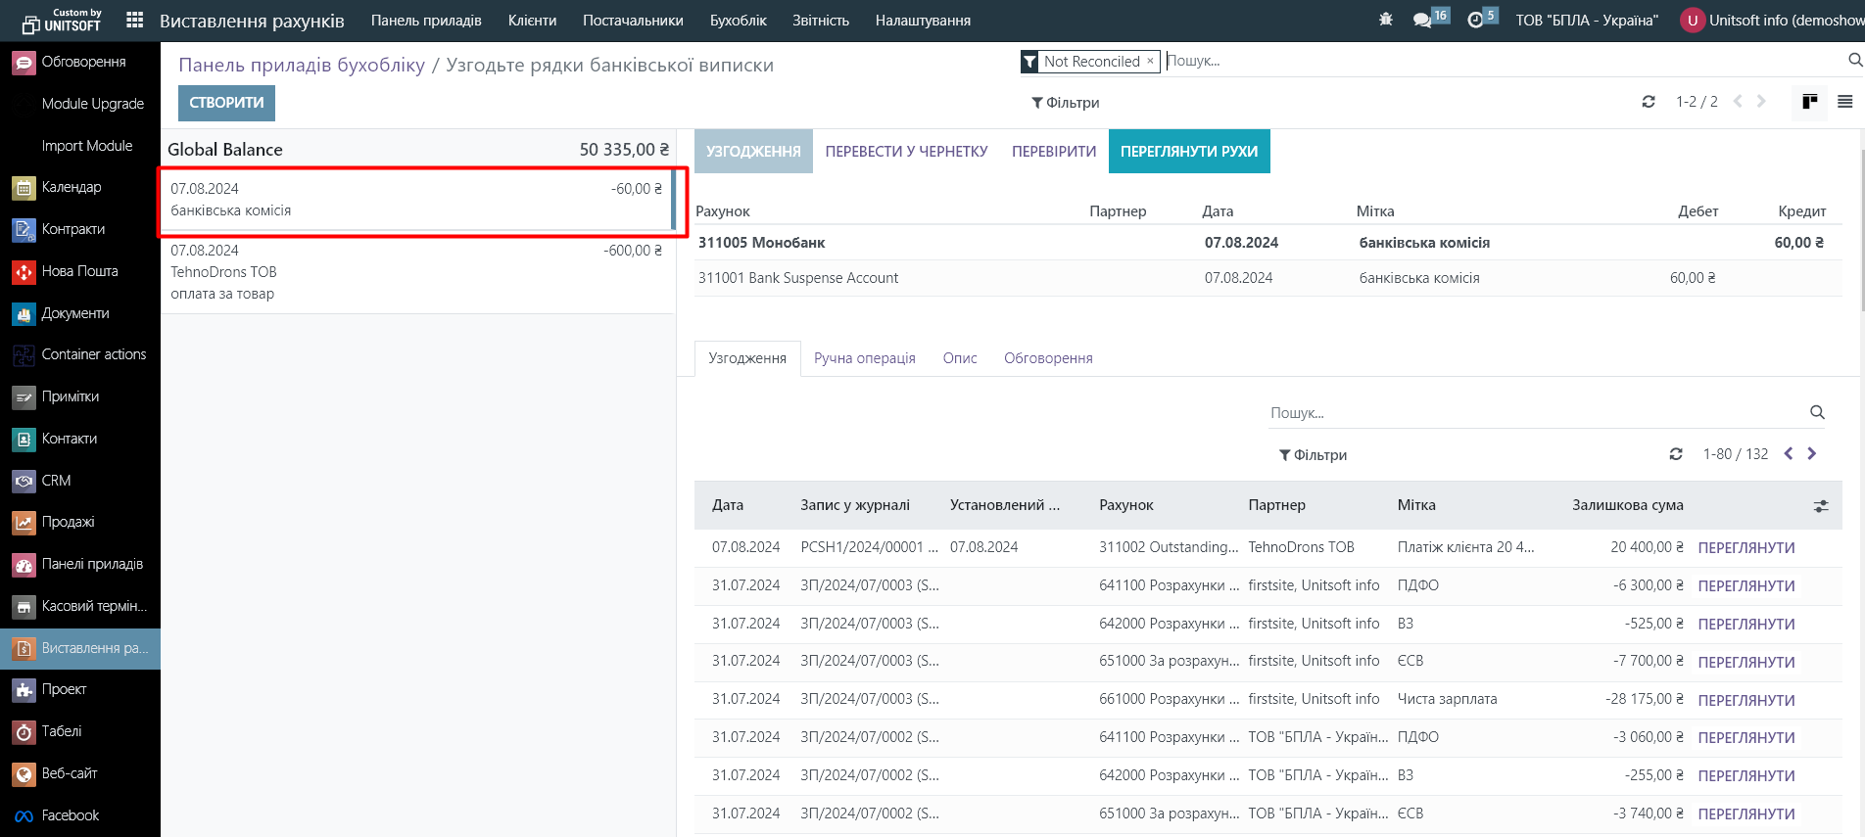This screenshot has height=837, width=1865.
Task: Click the search magnifier in the reconciliation panel
Action: 1817,413
